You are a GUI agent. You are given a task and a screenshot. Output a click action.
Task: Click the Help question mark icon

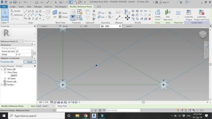click(187, 2)
